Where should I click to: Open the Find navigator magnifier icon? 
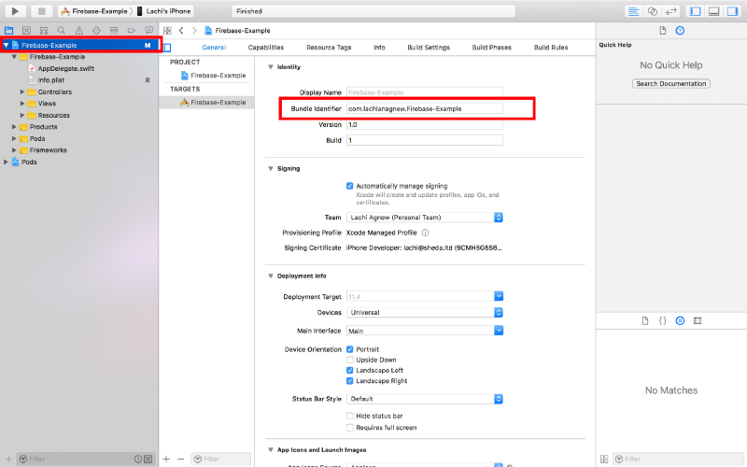click(x=61, y=31)
